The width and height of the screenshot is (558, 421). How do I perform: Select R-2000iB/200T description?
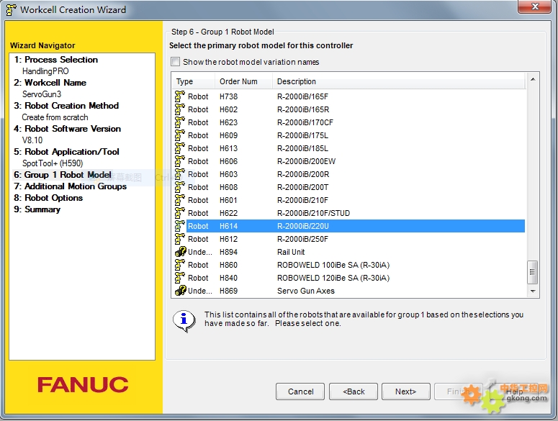pyautogui.click(x=302, y=187)
